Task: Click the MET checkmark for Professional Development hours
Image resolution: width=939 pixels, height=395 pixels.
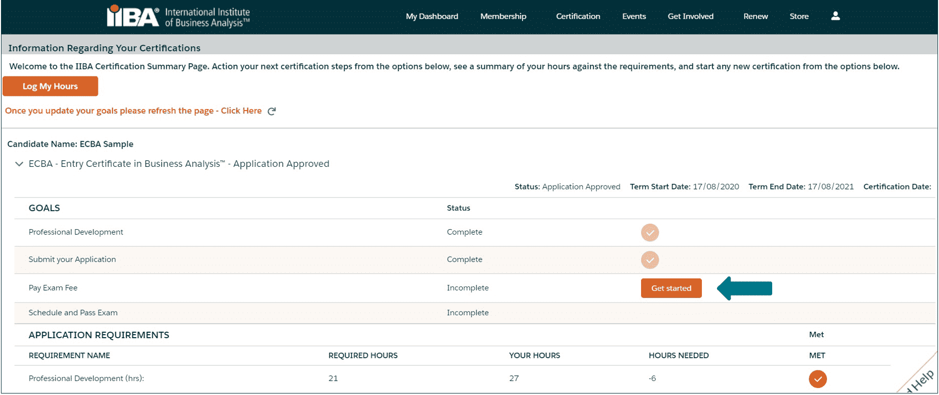Action: coord(817,379)
